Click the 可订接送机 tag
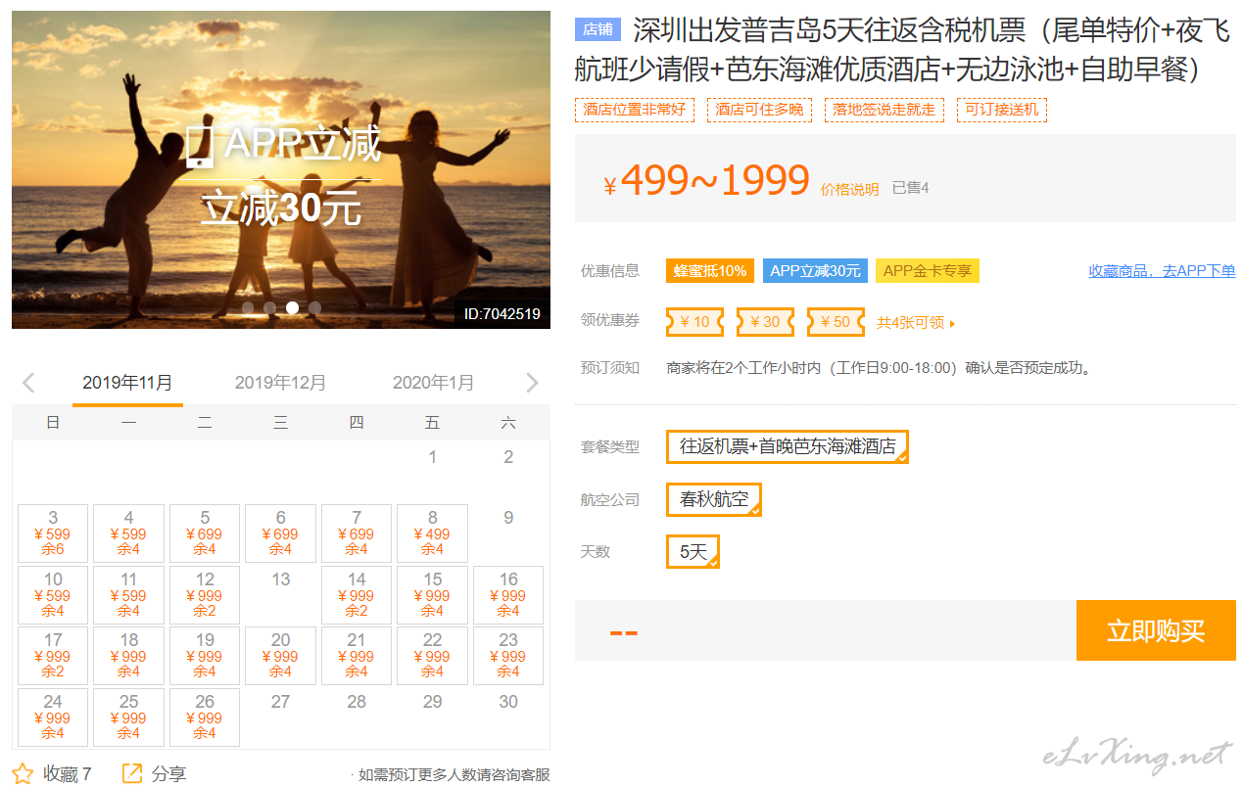 point(1002,110)
